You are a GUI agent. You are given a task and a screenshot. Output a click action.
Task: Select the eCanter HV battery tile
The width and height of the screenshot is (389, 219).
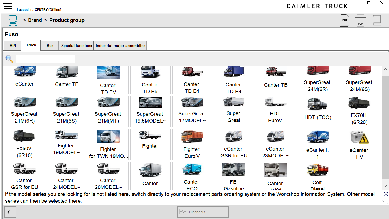tap(359, 144)
